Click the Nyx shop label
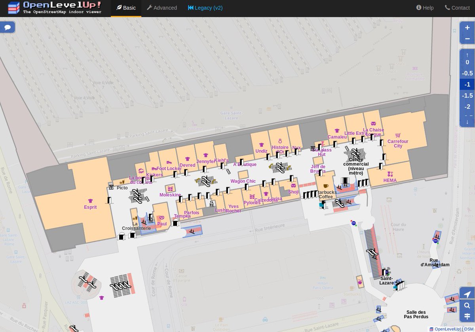The image size is (475, 332). pos(296,148)
